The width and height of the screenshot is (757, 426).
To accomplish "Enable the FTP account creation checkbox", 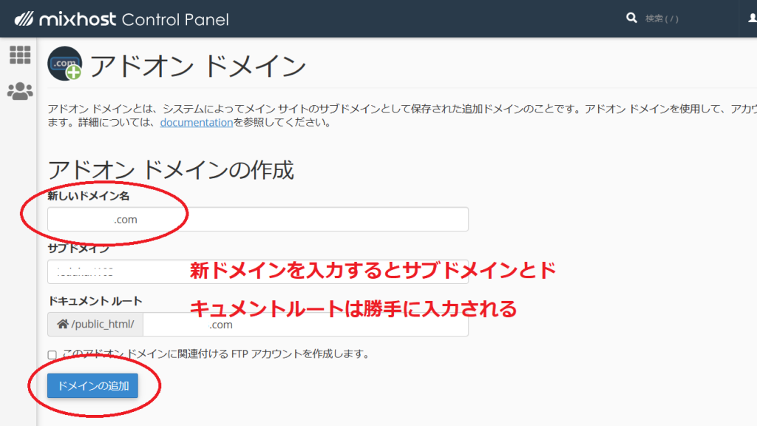I will pos(52,354).
